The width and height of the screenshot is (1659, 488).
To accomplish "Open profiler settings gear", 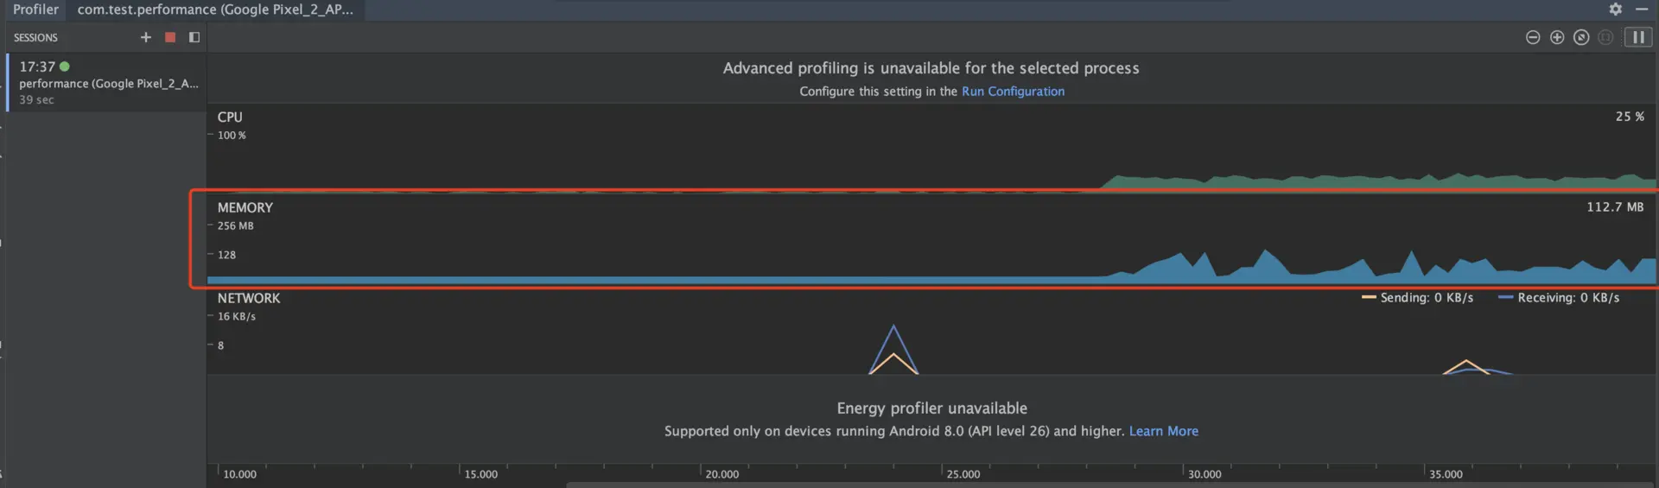I will point(1615,9).
